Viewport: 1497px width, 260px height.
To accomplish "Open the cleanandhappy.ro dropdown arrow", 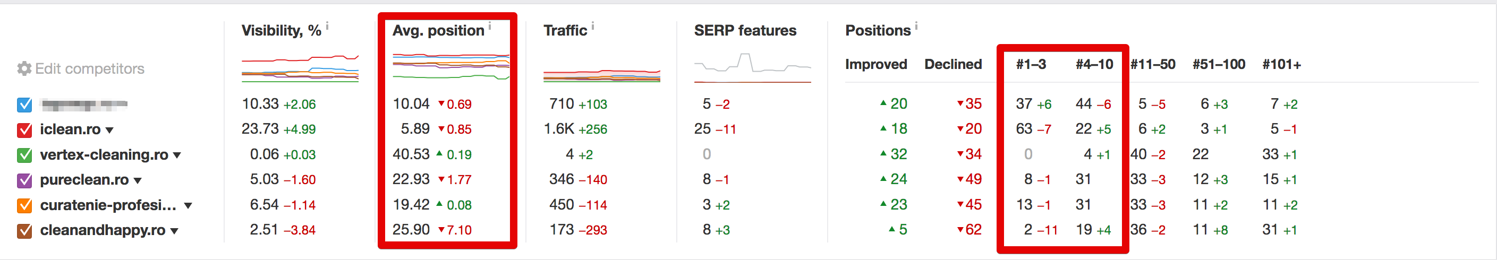I will pyautogui.click(x=174, y=231).
